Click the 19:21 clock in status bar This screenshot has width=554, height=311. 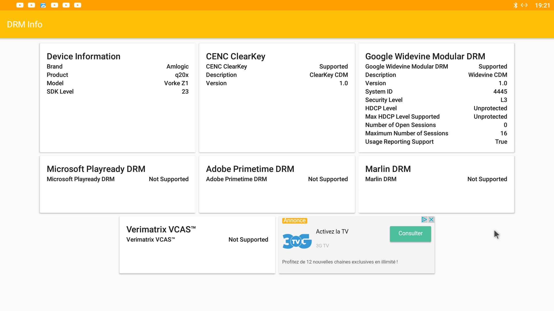542,5
